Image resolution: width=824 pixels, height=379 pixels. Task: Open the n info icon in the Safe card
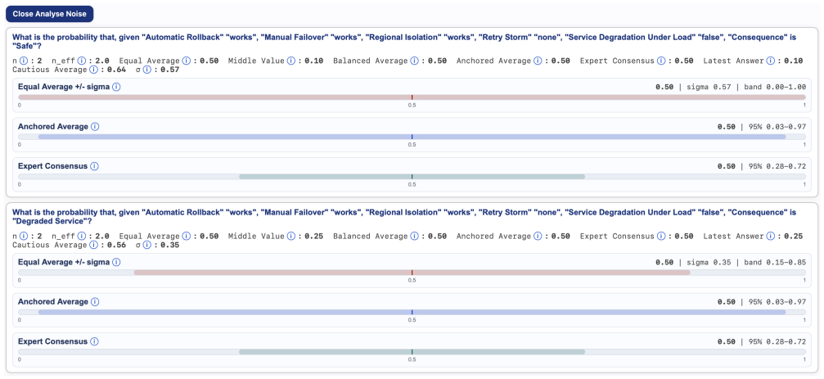tap(23, 61)
